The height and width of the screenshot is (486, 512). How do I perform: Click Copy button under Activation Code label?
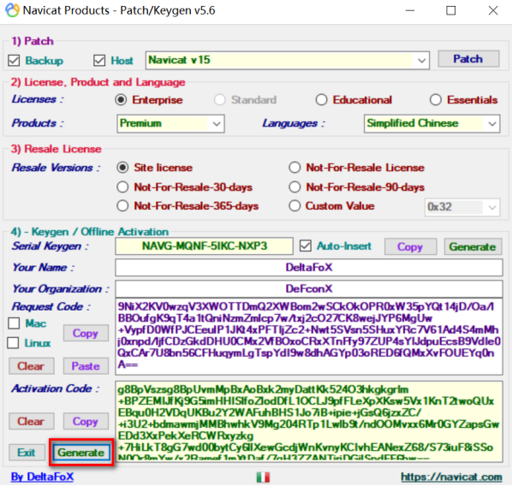click(x=86, y=421)
